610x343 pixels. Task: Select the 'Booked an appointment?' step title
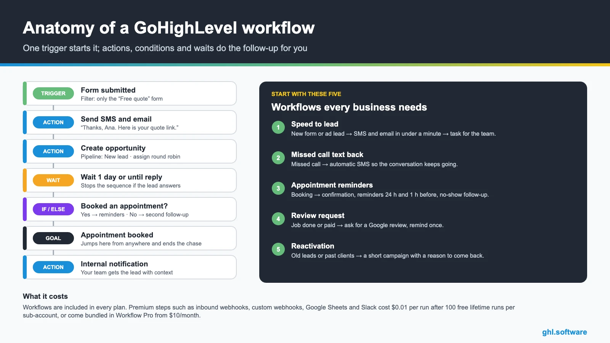[124, 206]
